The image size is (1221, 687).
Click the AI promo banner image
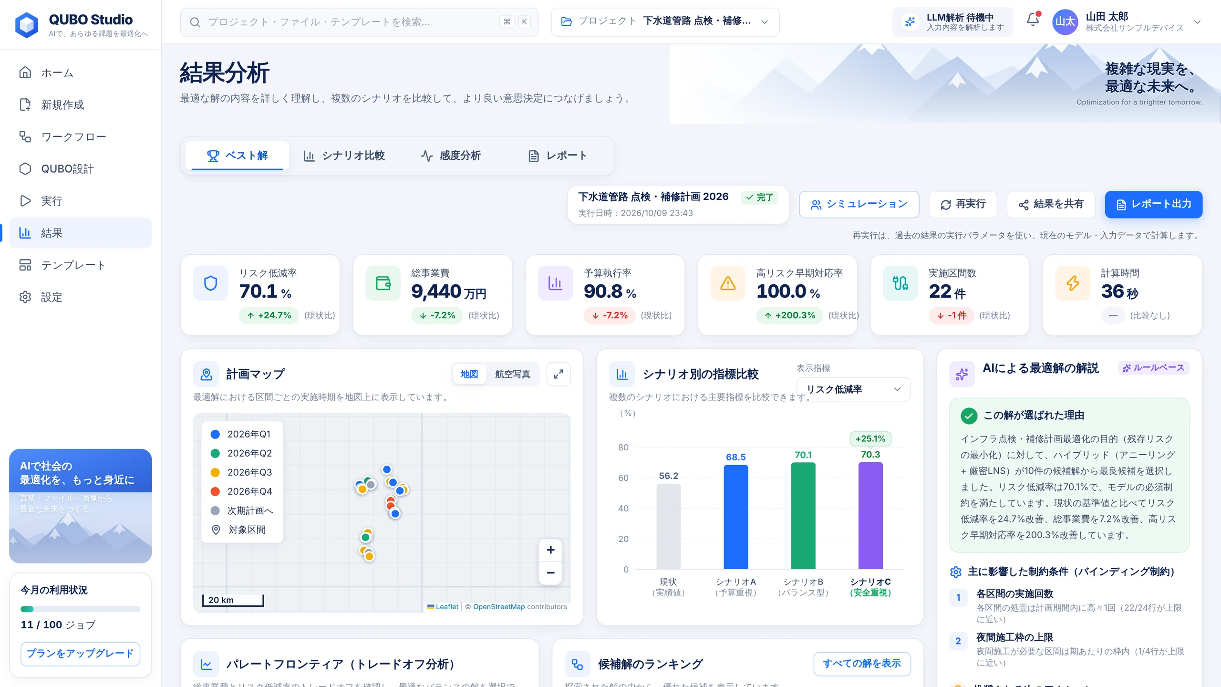pos(80,506)
